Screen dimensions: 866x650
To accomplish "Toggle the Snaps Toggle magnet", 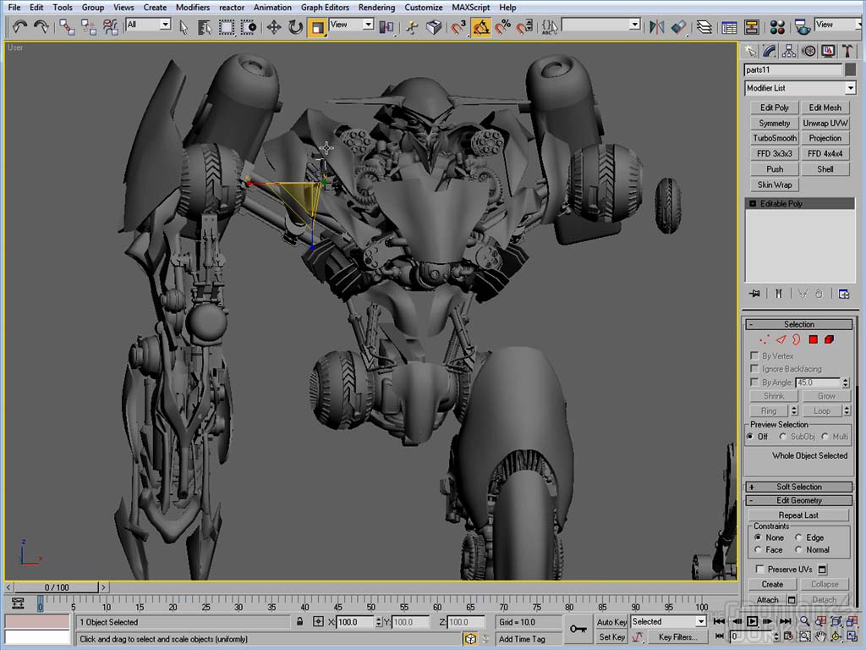I will point(459,26).
